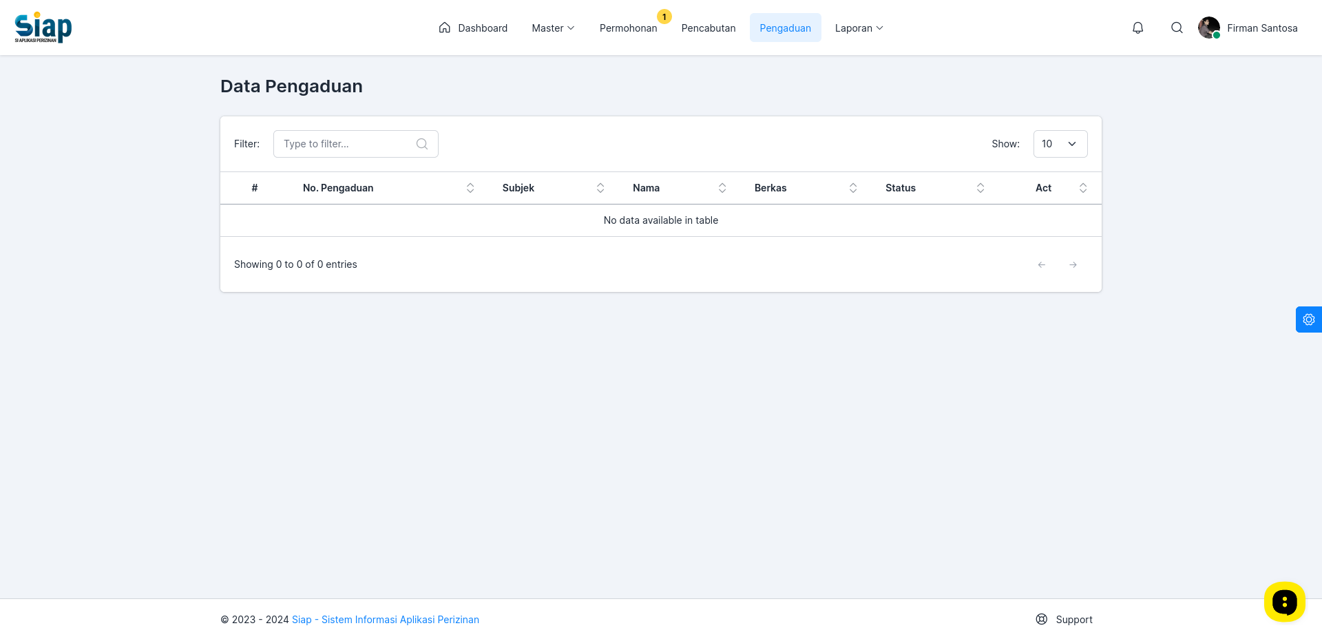Focus the Type to filter input
Image resolution: width=1322 pixels, height=639 pixels.
[x=356, y=144]
